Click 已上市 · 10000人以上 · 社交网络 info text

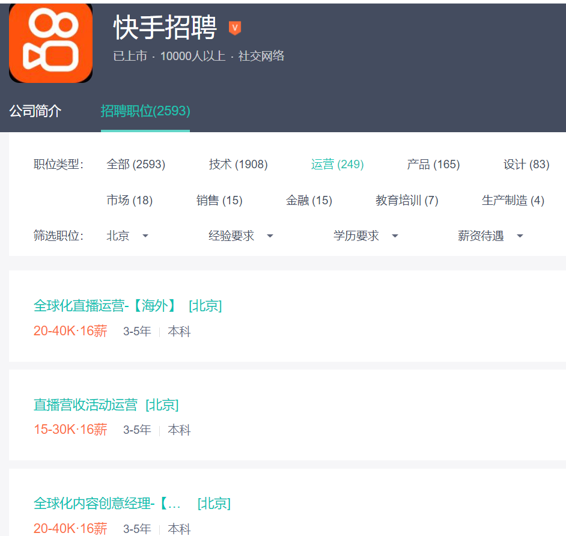tap(198, 56)
